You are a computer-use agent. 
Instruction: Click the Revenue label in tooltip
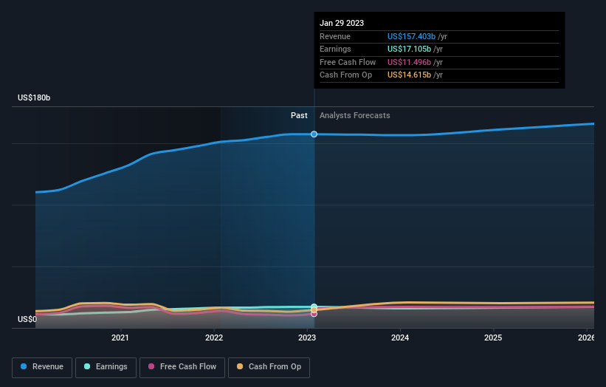click(335, 36)
